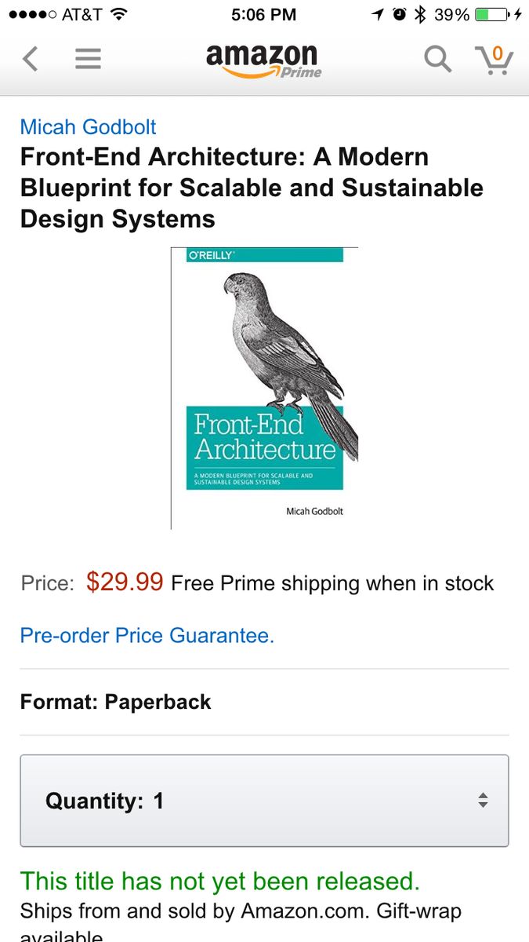Open author Micah Godbolt link

point(88,126)
